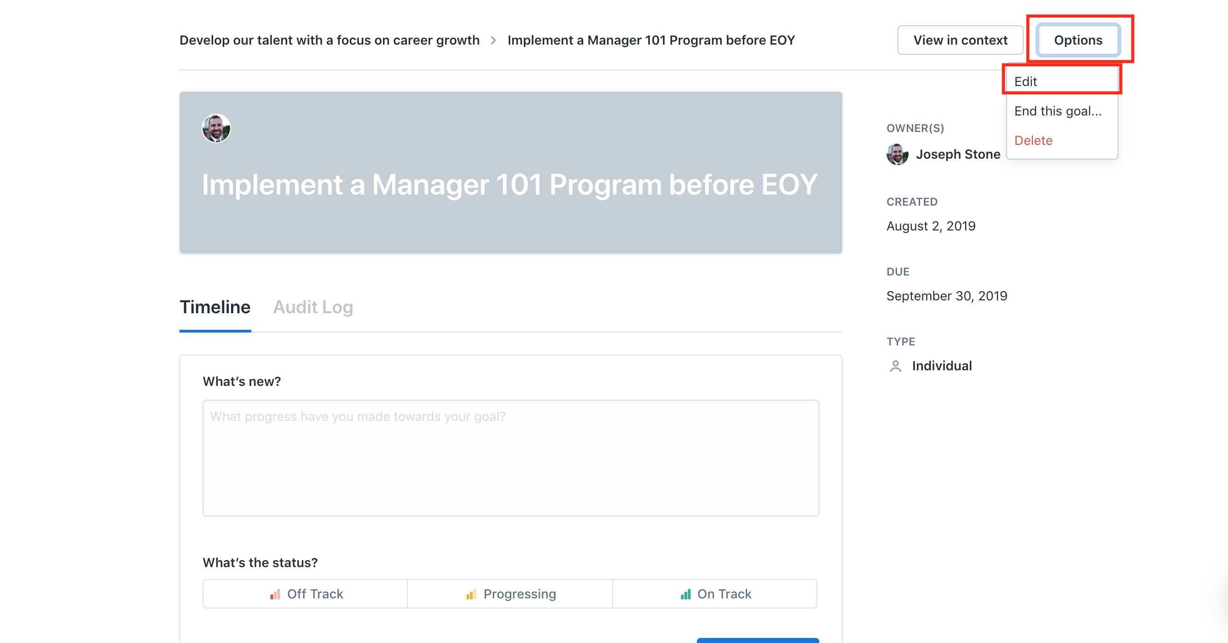This screenshot has height=643, width=1228.
Task: Set status to Off Track
Action: click(305, 594)
